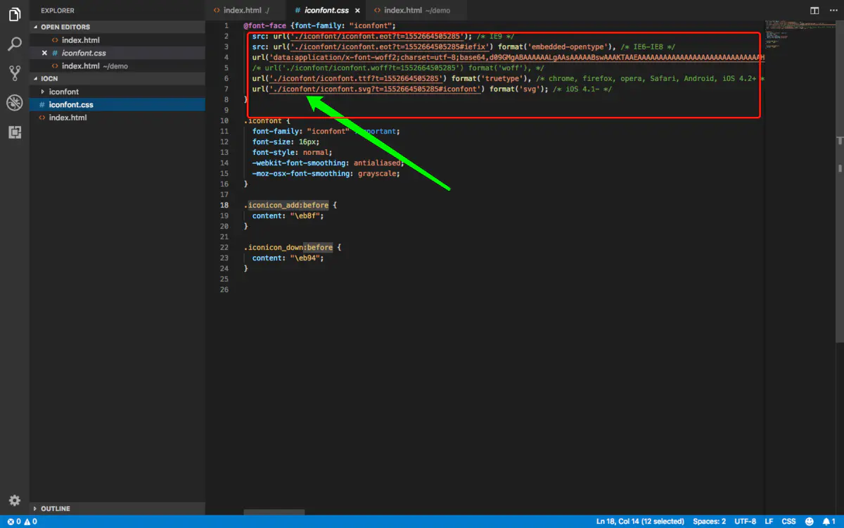844x528 pixels.
Task: Split the editor using the top-right icon
Action: 814,11
